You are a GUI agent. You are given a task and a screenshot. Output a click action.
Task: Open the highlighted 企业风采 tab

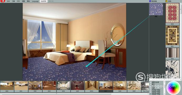pos(43,1)
